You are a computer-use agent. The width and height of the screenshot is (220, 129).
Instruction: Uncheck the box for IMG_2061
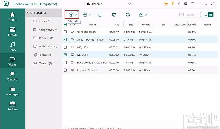[x=65, y=55]
